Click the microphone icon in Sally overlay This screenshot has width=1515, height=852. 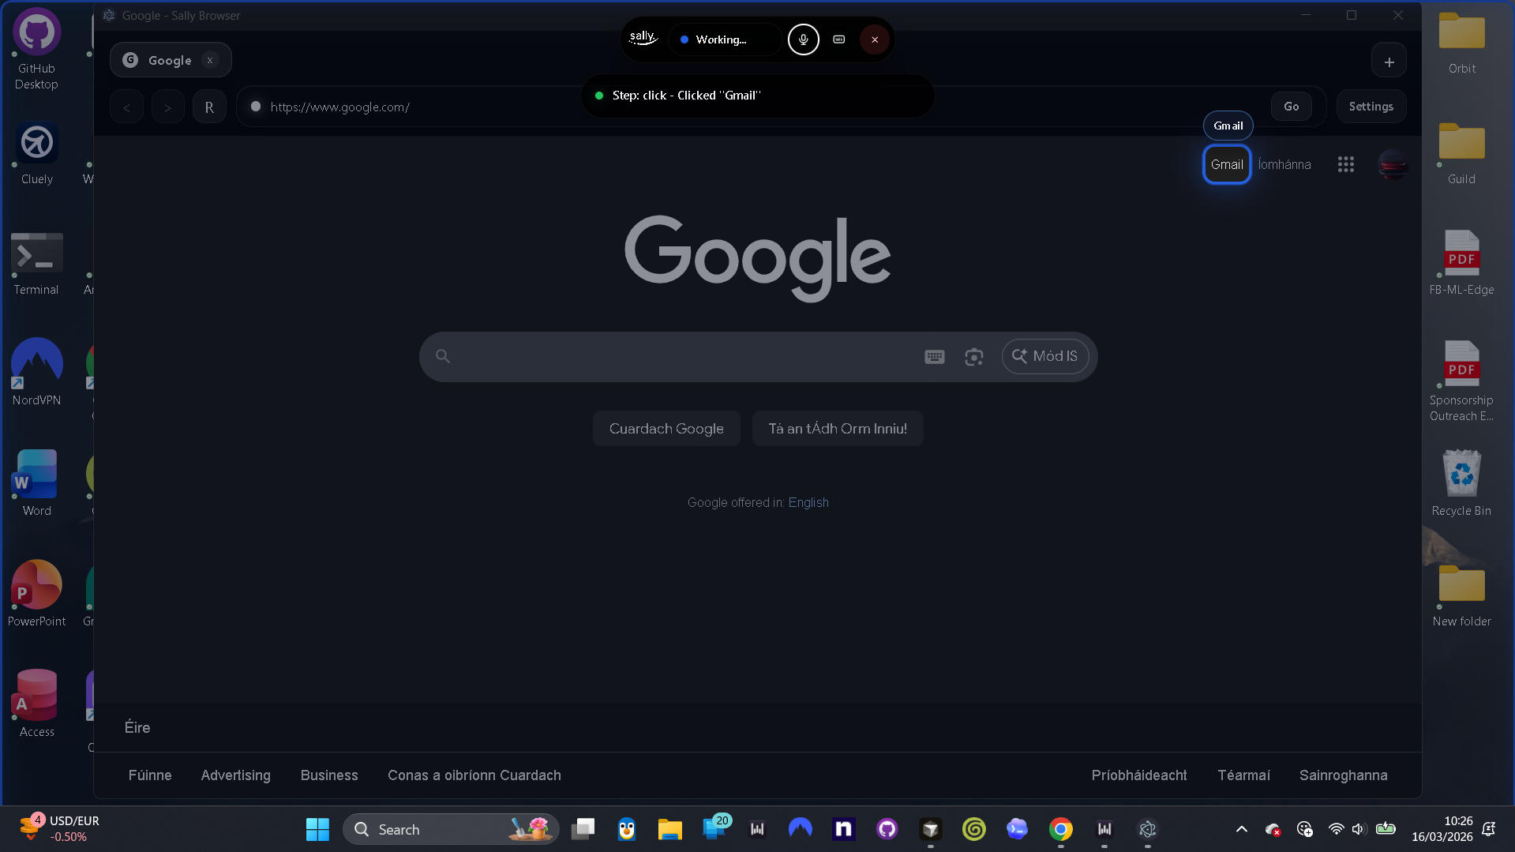click(804, 39)
